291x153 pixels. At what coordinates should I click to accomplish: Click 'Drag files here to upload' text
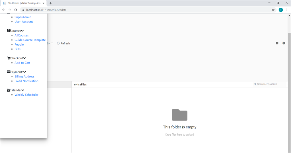[180, 134]
